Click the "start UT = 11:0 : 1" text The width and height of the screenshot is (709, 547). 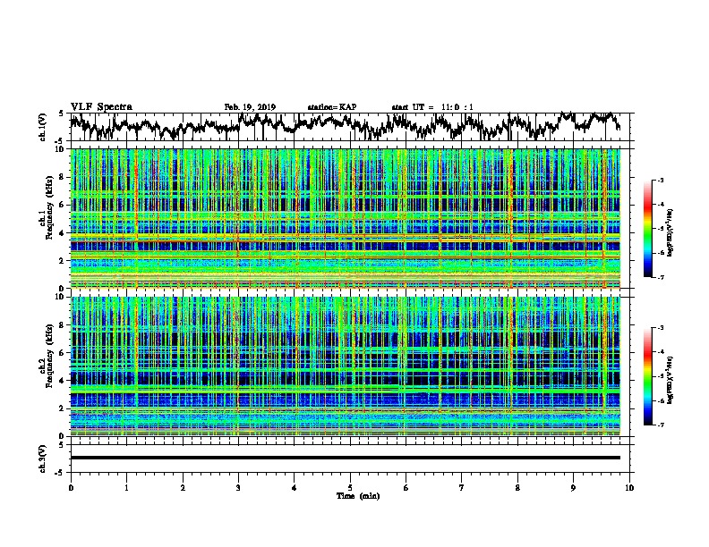pyautogui.click(x=432, y=107)
